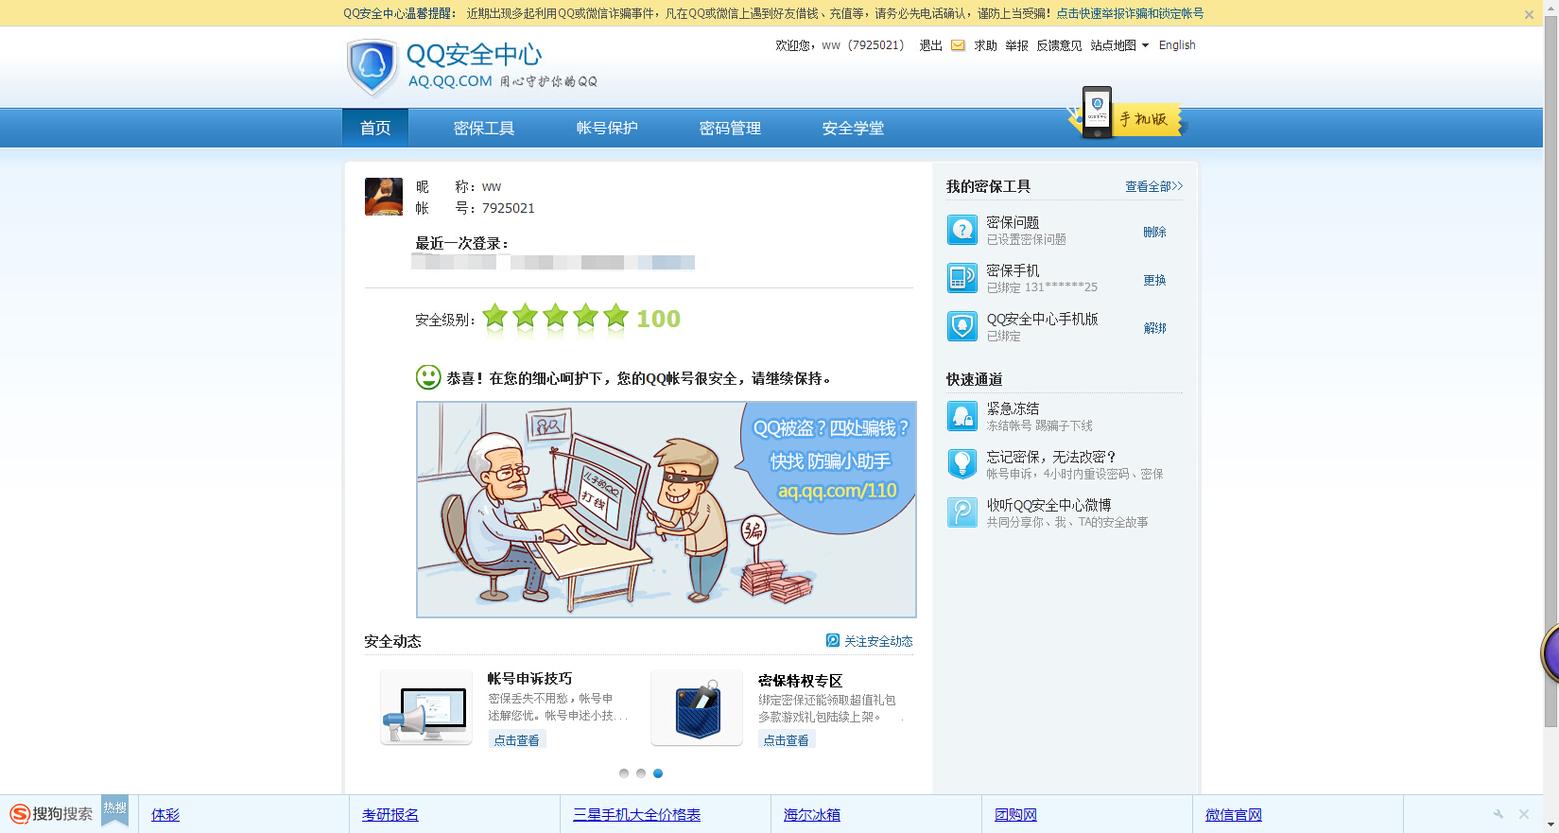Switch to the 首页 tab
The height and width of the screenshot is (833, 1559).
375,128
